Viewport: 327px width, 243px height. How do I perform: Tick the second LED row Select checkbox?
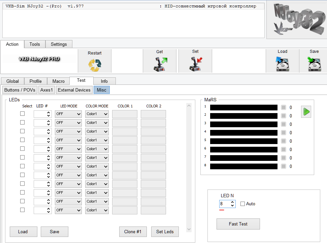tap(22, 122)
